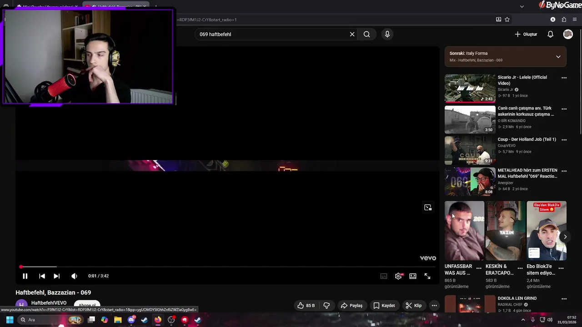Clear the search box text
582x327 pixels.
pos(352,34)
